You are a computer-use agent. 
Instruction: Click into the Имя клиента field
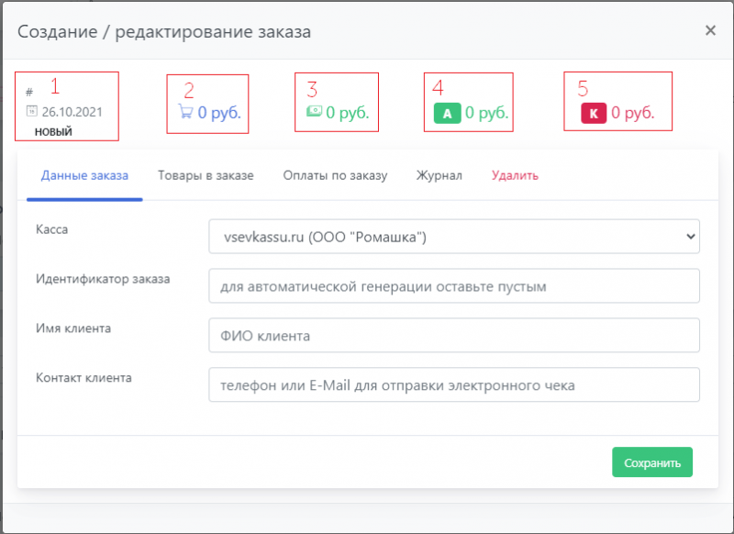[x=454, y=335]
